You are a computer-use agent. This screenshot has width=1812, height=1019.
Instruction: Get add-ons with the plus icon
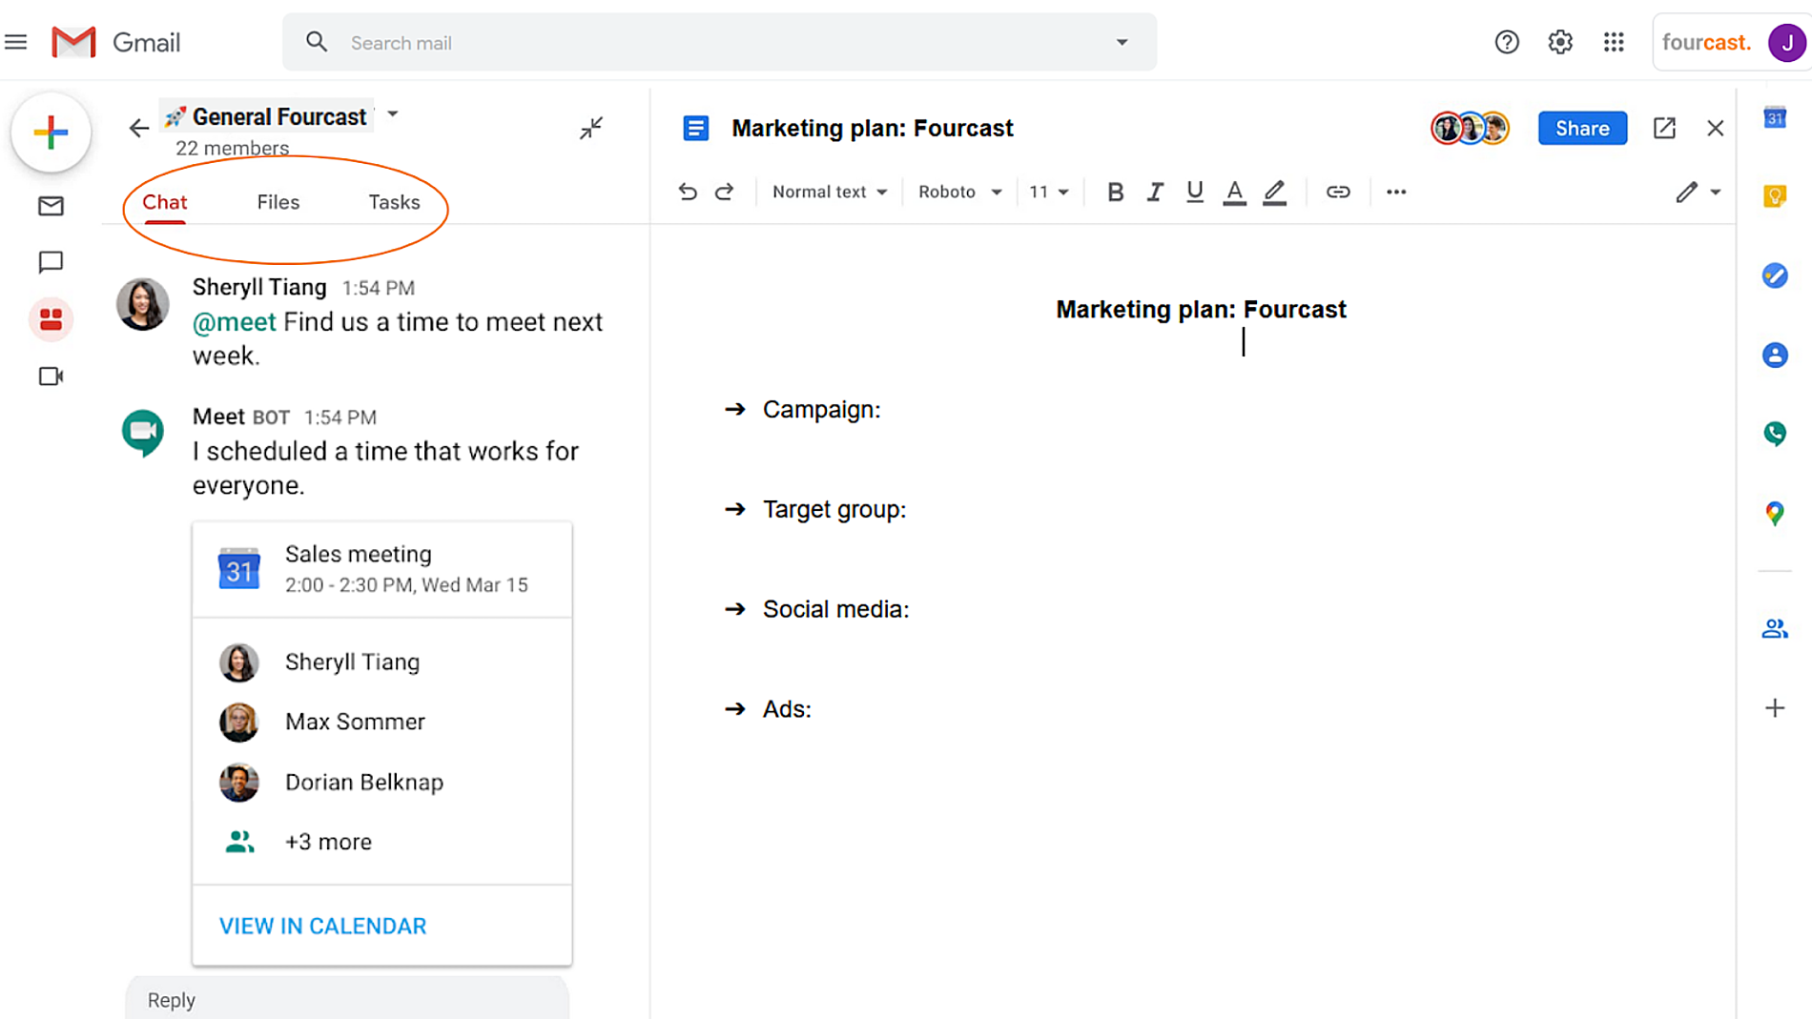[x=1775, y=707]
